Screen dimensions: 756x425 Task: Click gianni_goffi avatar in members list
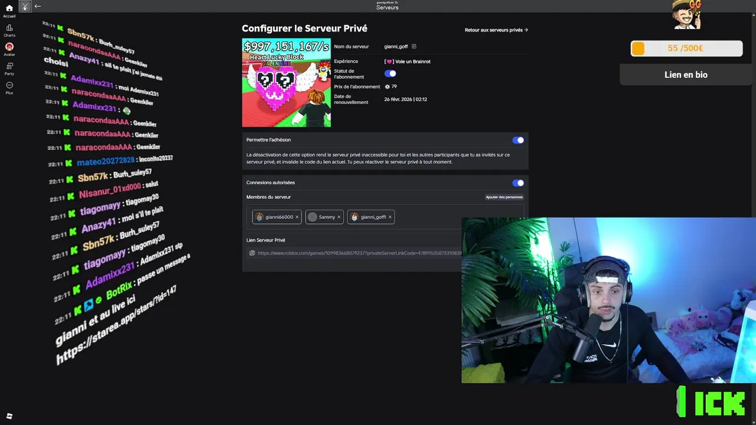point(354,217)
